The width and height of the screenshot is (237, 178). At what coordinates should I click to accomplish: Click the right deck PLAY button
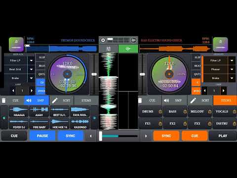223,136
